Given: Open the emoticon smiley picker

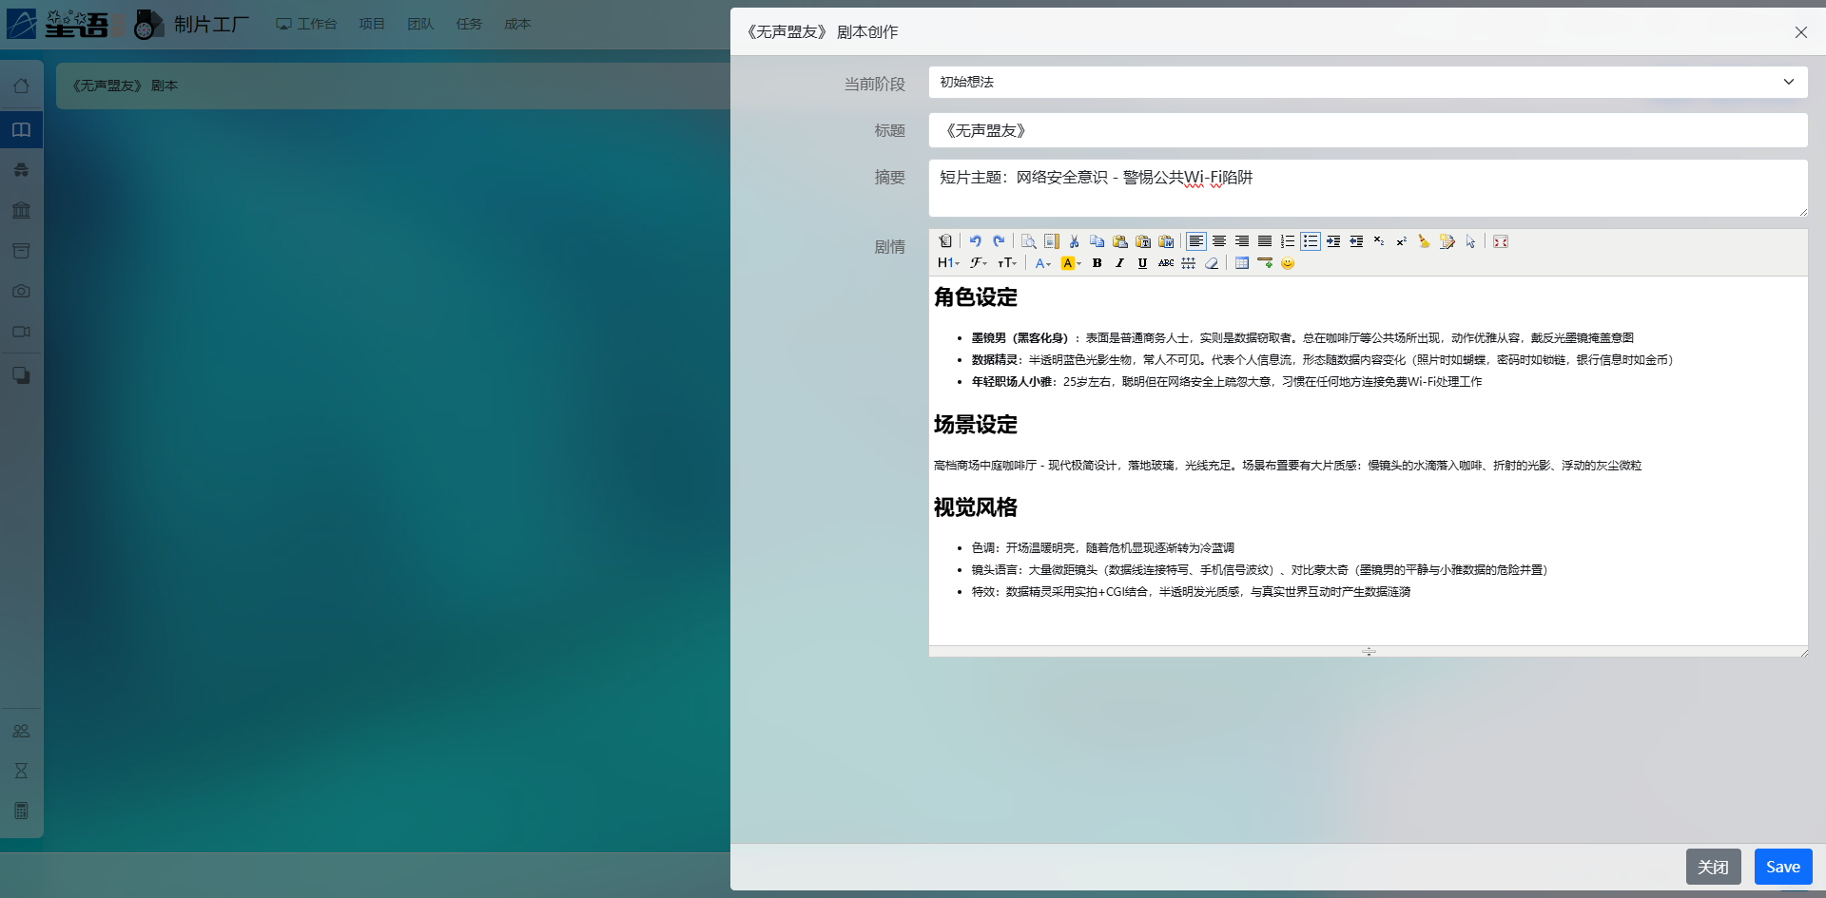Looking at the screenshot, I should point(1287,263).
